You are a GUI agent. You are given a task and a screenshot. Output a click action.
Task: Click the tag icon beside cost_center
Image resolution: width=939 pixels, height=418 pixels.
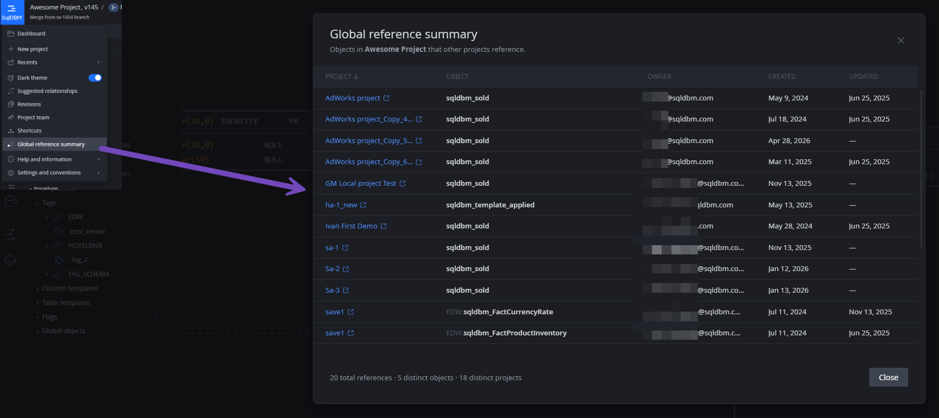pyautogui.click(x=59, y=232)
